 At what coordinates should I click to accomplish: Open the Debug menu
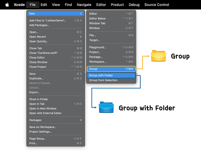[134, 5]
